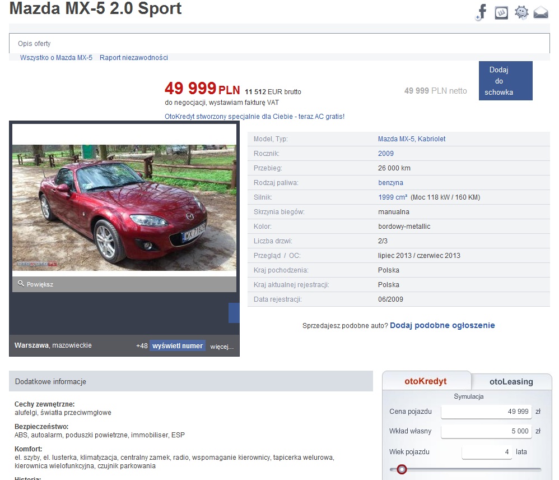Share the offer on Facebook
This screenshot has width=559, height=480.
(x=481, y=12)
